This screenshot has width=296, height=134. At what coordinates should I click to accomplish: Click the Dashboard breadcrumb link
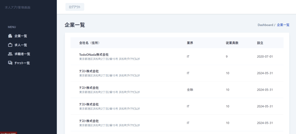pyautogui.click(x=265, y=25)
